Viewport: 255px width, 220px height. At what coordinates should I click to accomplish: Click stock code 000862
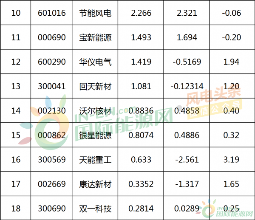[51, 135]
